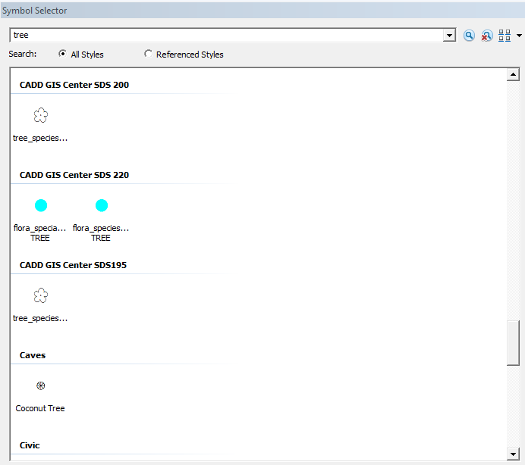
Task: Click the CADD GIS Center SDS195 heading
Action: 73,265
